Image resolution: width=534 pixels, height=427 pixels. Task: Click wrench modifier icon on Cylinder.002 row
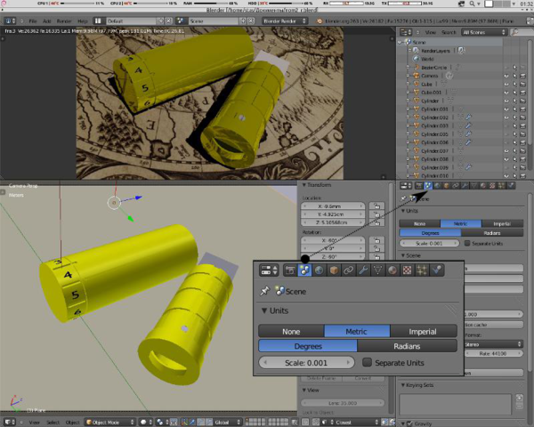coord(469,117)
